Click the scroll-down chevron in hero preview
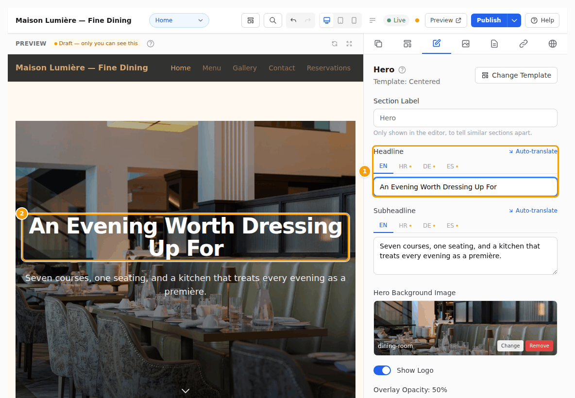This screenshot has width=575, height=398. [186, 391]
